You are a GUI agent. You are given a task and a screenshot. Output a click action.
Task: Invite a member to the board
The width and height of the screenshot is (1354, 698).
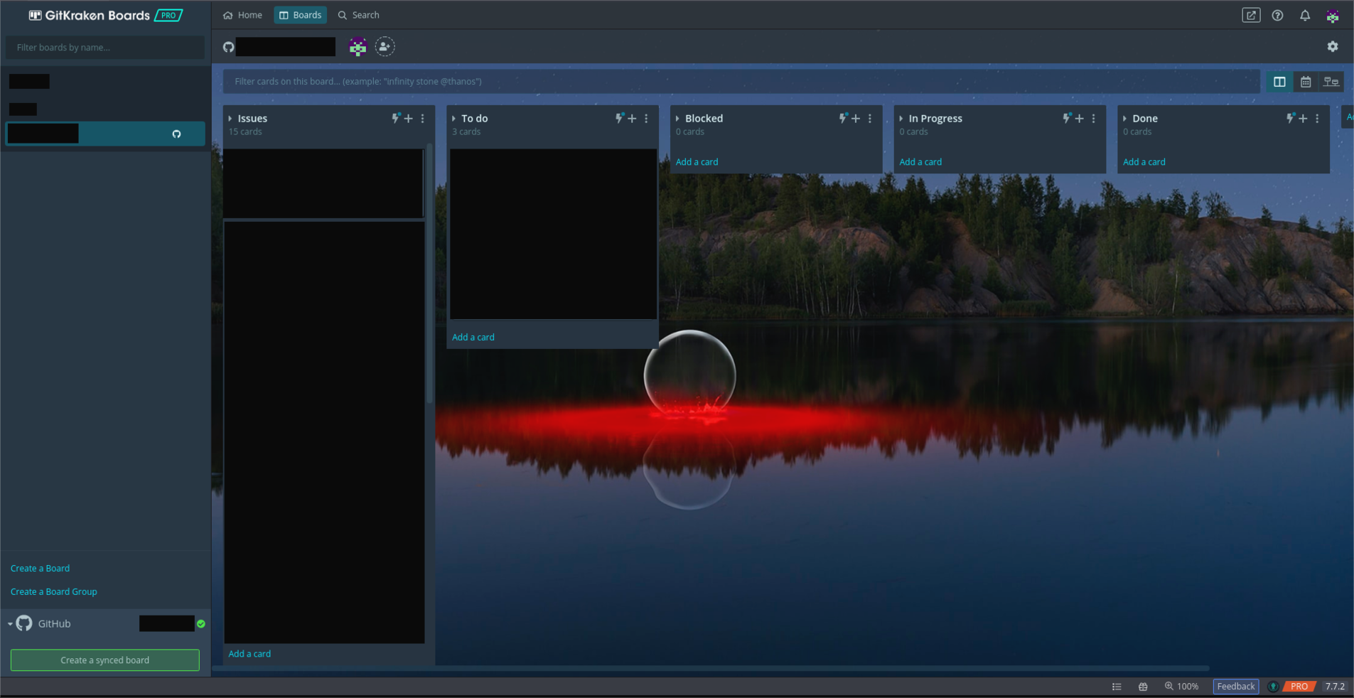(x=385, y=47)
